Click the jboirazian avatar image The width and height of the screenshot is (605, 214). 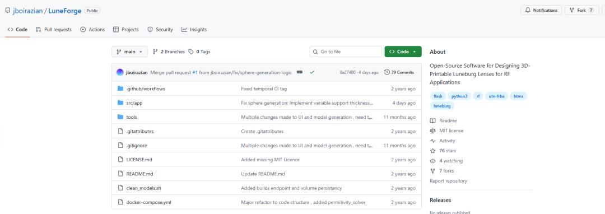pos(120,72)
